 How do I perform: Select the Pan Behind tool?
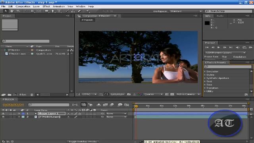(x=39, y=11)
